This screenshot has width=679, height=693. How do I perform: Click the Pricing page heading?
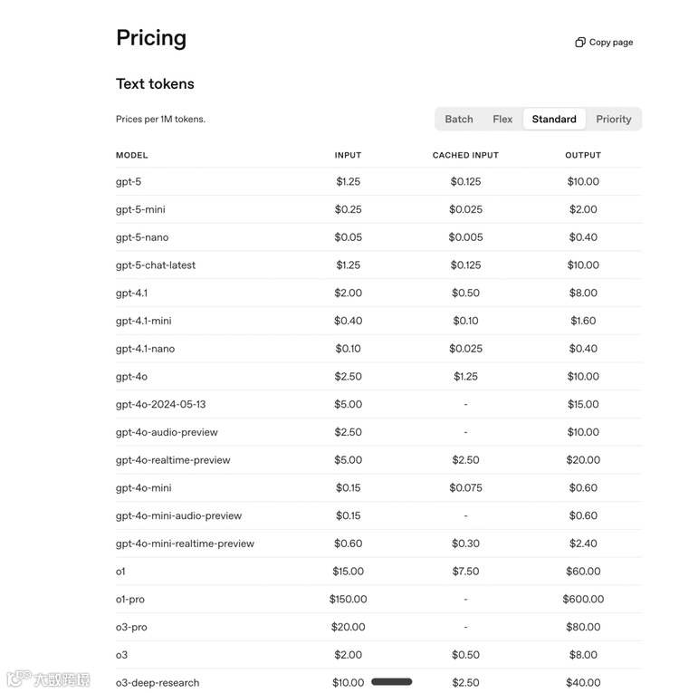(x=151, y=38)
